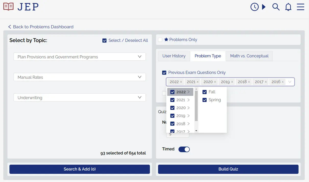Screen dimensions: 309x182
Task: Remove the 2020 year tag with its x
Action: point(215,82)
